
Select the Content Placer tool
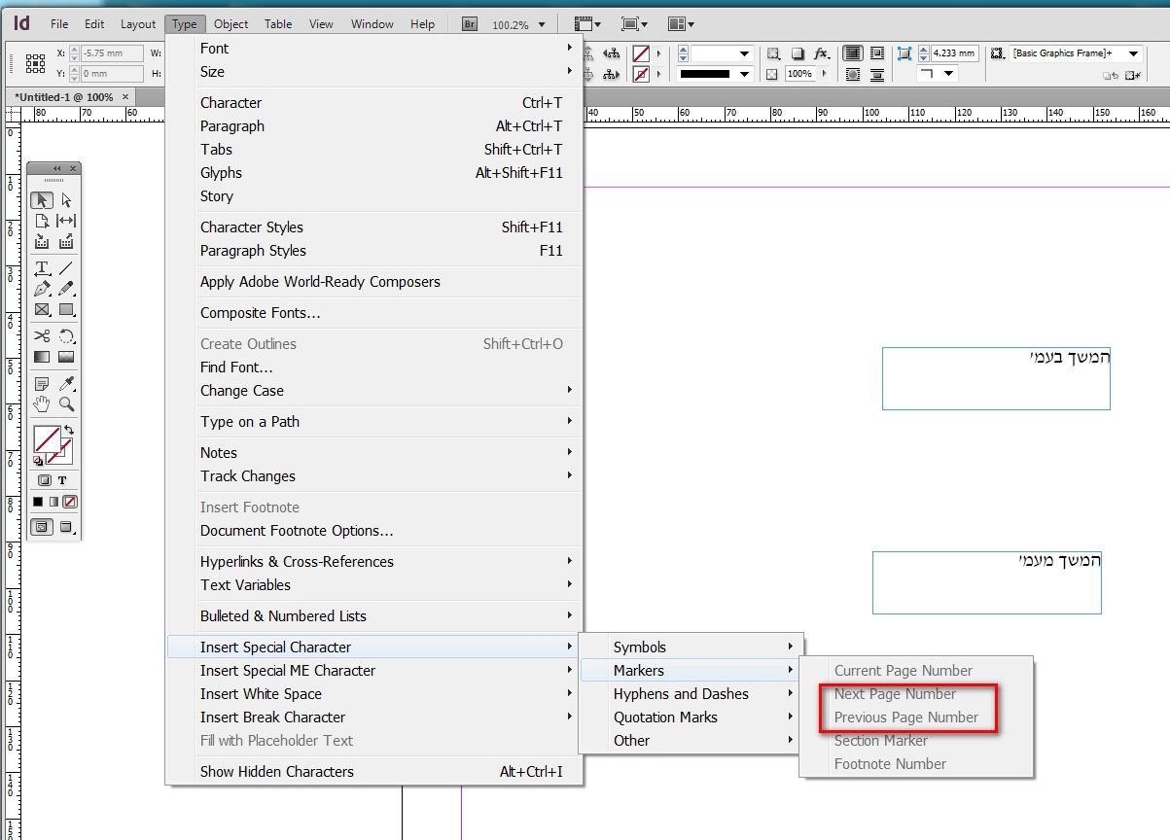(x=66, y=241)
